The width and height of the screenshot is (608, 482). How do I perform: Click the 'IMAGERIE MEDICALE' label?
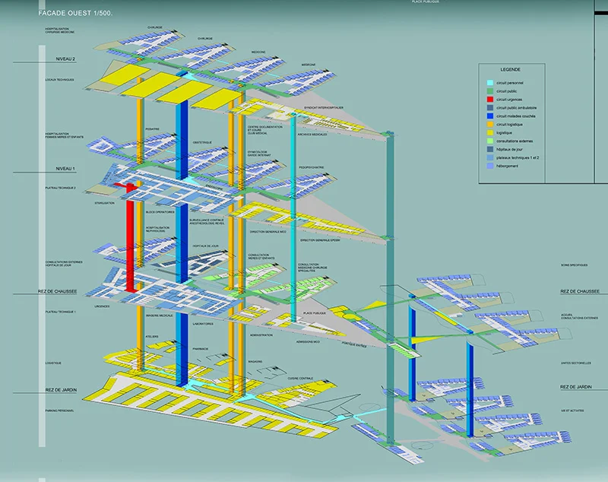click(160, 316)
